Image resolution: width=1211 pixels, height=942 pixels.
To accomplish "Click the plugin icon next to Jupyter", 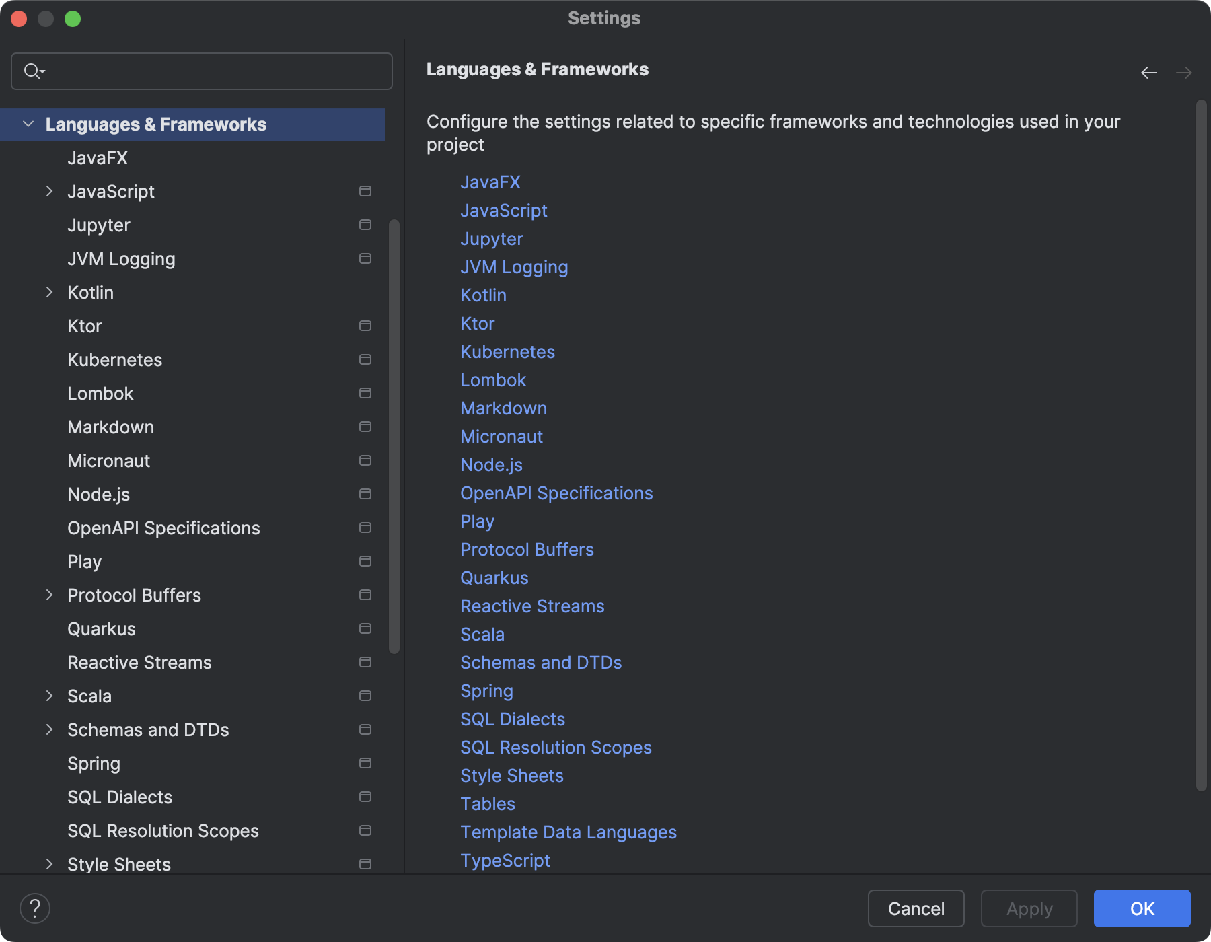I will (x=365, y=225).
